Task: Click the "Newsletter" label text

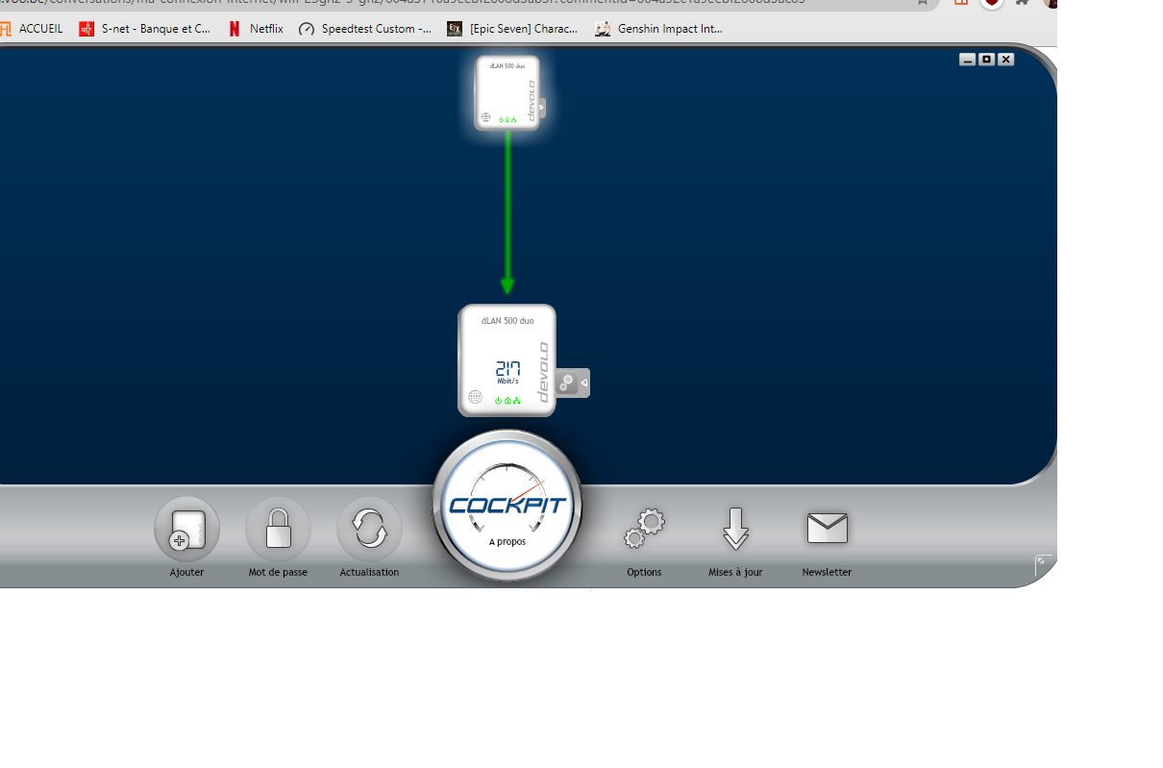Action: (x=827, y=572)
